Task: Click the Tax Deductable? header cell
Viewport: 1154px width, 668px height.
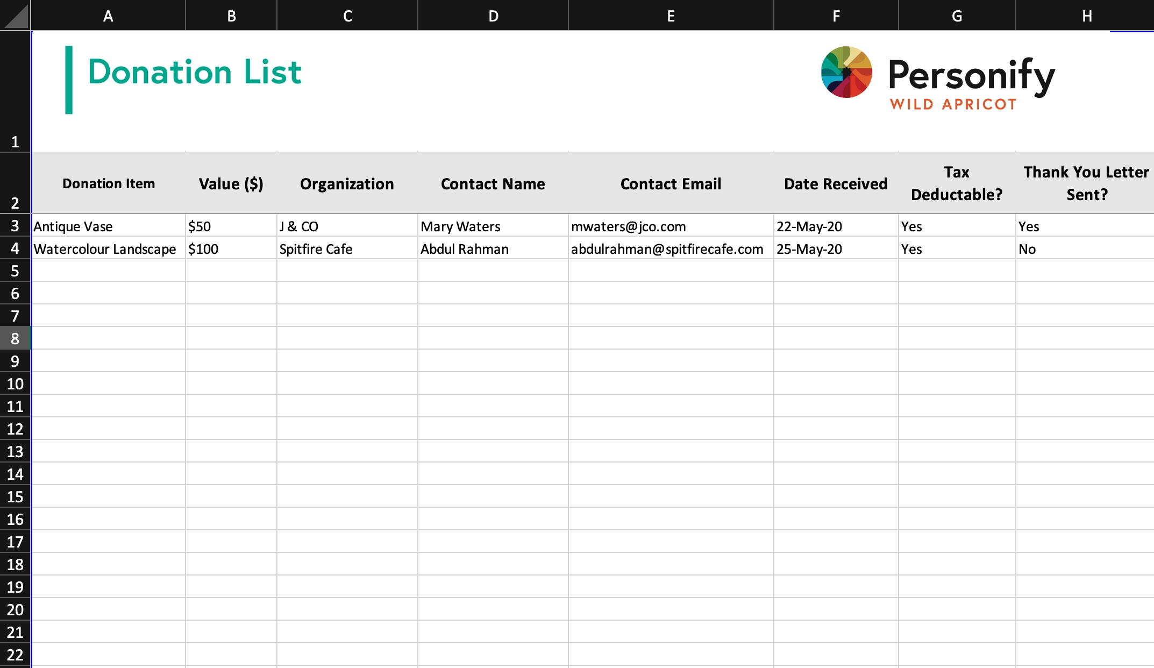Action: 957,183
